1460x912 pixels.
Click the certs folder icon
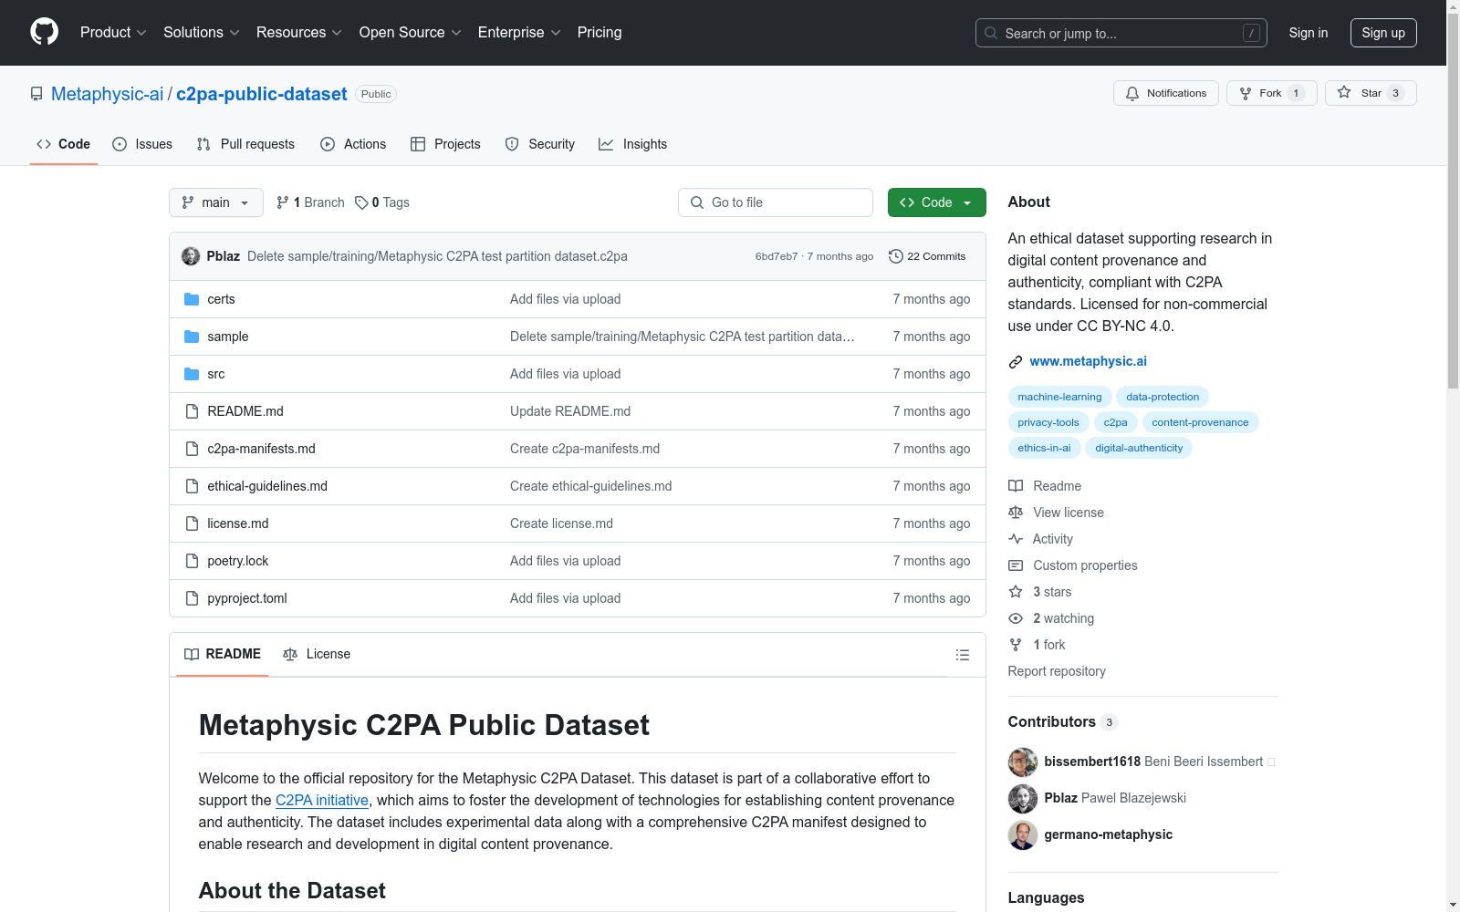(x=192, y=299)
